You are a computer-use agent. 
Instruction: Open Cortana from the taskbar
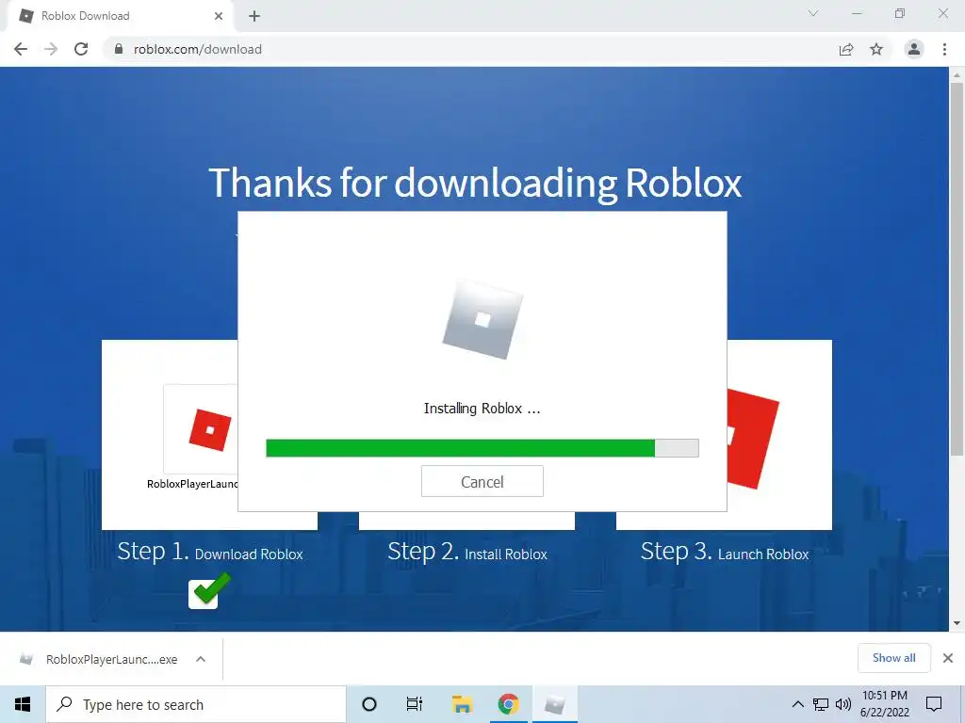tap(369, 704)
